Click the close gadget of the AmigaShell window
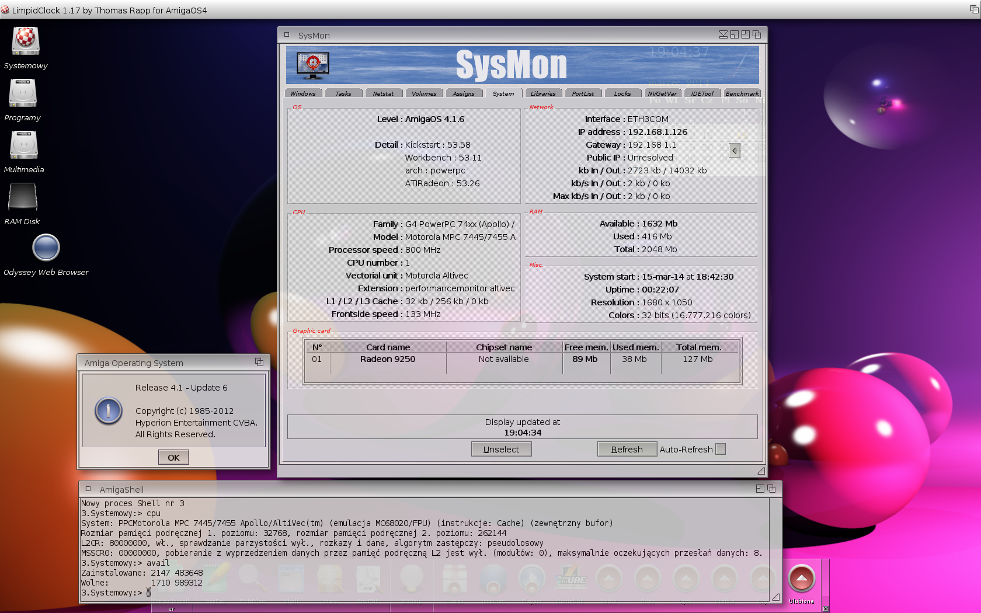Screen dimensions: 981x613 pyautogui.click(x=88, y=489)
